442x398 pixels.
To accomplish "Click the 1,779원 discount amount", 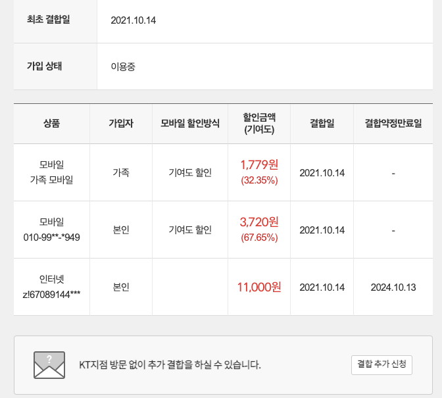I will pyautogui.click(x=259, y=164).
